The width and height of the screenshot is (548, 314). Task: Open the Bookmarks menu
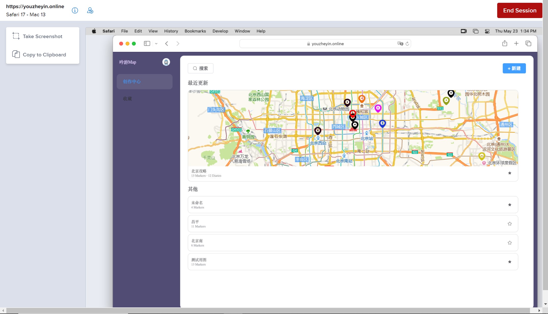click(195, 31)
